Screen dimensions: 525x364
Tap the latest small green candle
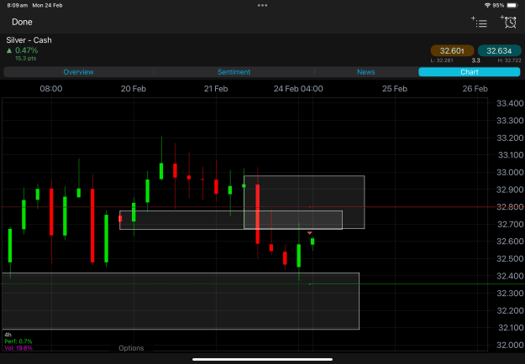pyautogui.click(x=312, y=242)
